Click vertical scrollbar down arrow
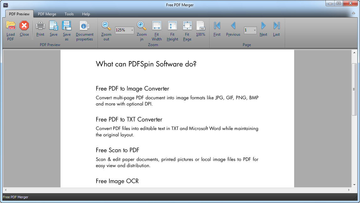The image size is (360, 203). click(x=354, y=185)
